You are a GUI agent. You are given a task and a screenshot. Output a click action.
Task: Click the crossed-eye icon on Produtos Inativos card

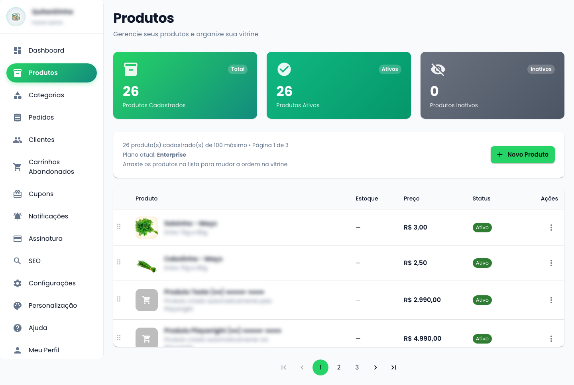point(438,69)
